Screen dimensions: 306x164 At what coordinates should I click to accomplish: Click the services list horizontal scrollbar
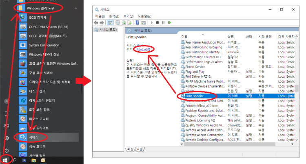(230, 144)
